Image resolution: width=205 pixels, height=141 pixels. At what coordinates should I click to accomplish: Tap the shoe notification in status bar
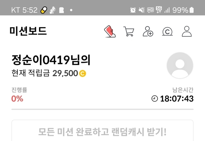click(x=53, y=10)
